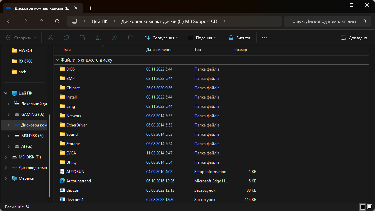This screenshot has height=211, width=375.
Task: Open the Подання view dropdown
Action: tap(202, 38)
